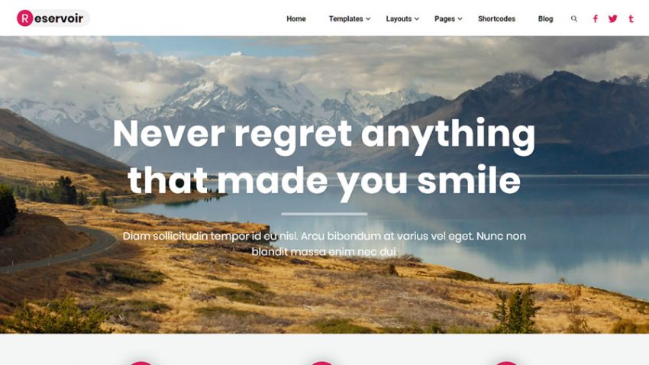Expand the Templates dropdown chevron
649x365 pixels.
368,19
